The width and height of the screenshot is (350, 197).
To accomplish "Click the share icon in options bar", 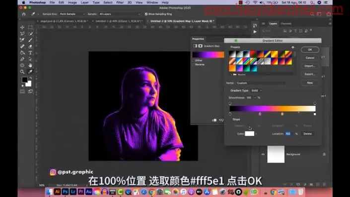I will 329,14.
